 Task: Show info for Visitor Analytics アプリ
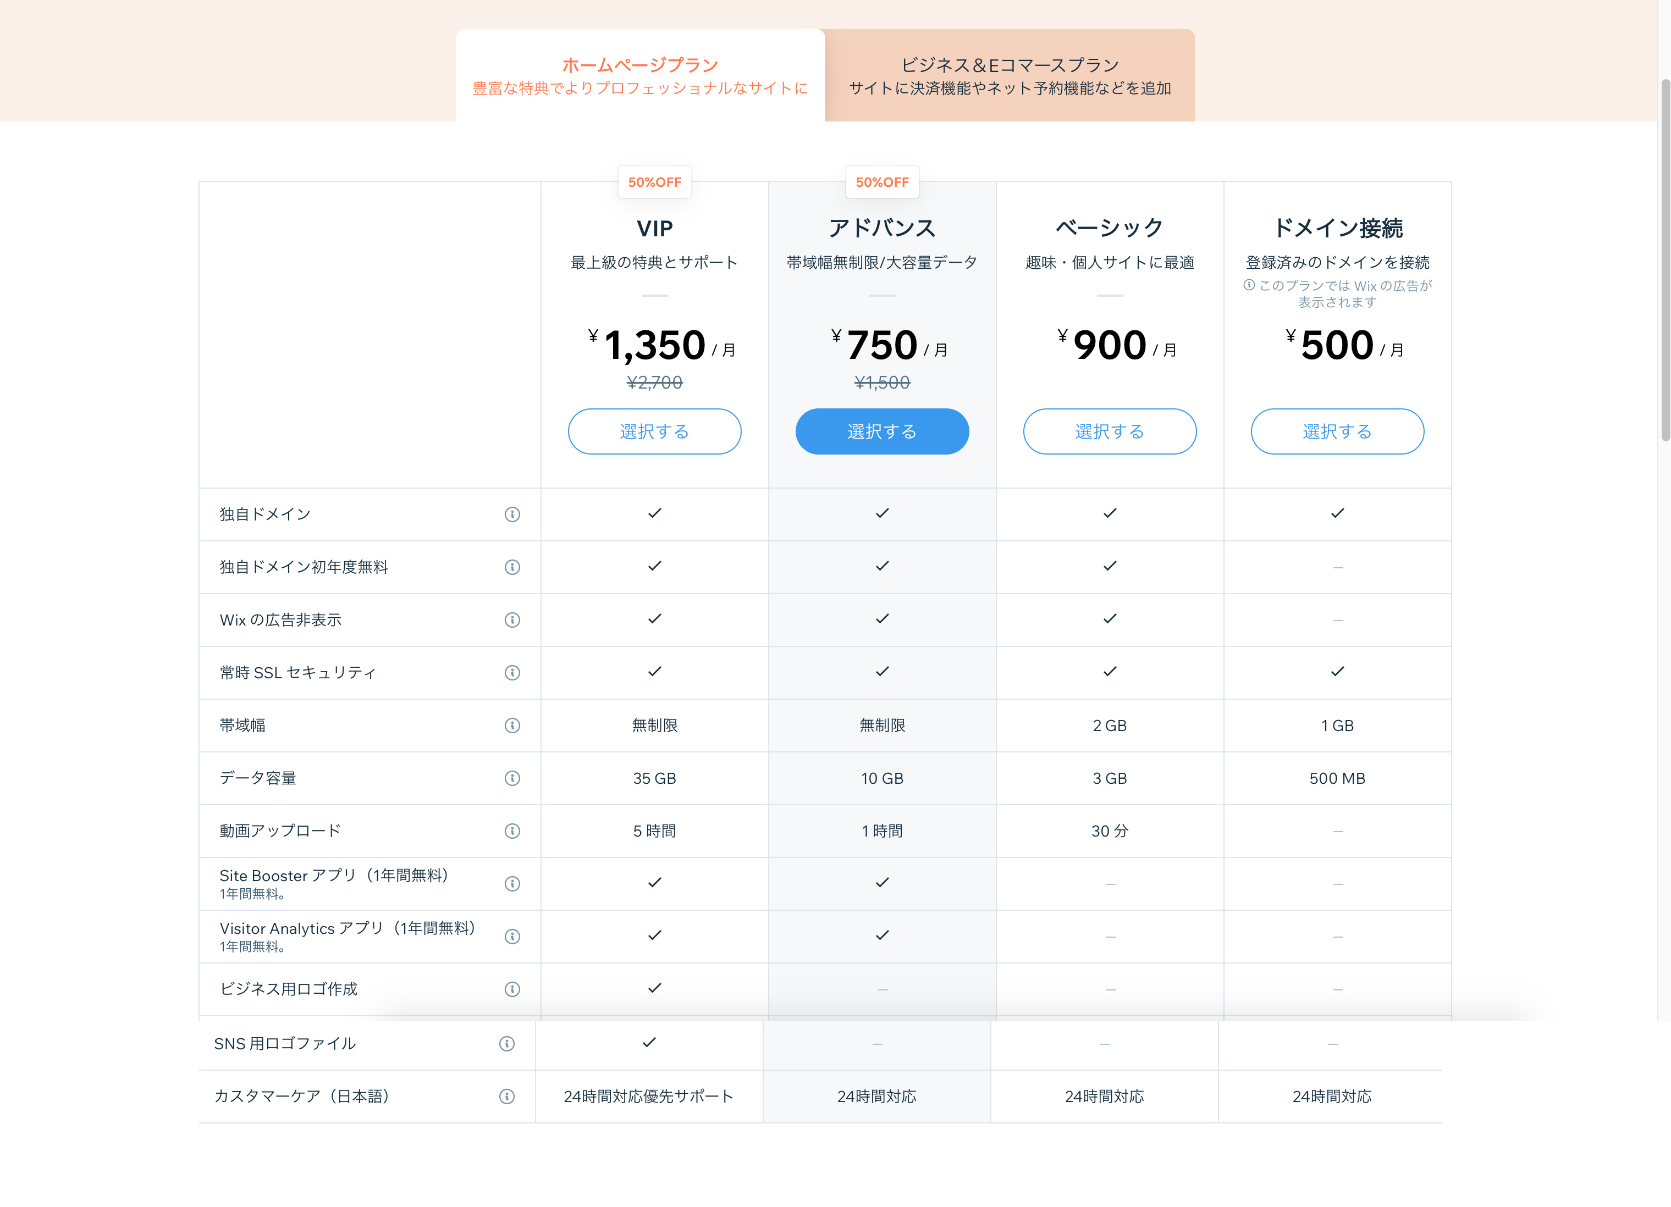512,936
